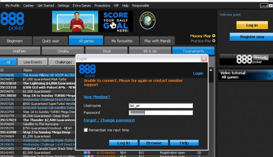Click the 888poker logo inside the Login dialog
This screenshot has height=157, width=273.
[x=87, y=71]
